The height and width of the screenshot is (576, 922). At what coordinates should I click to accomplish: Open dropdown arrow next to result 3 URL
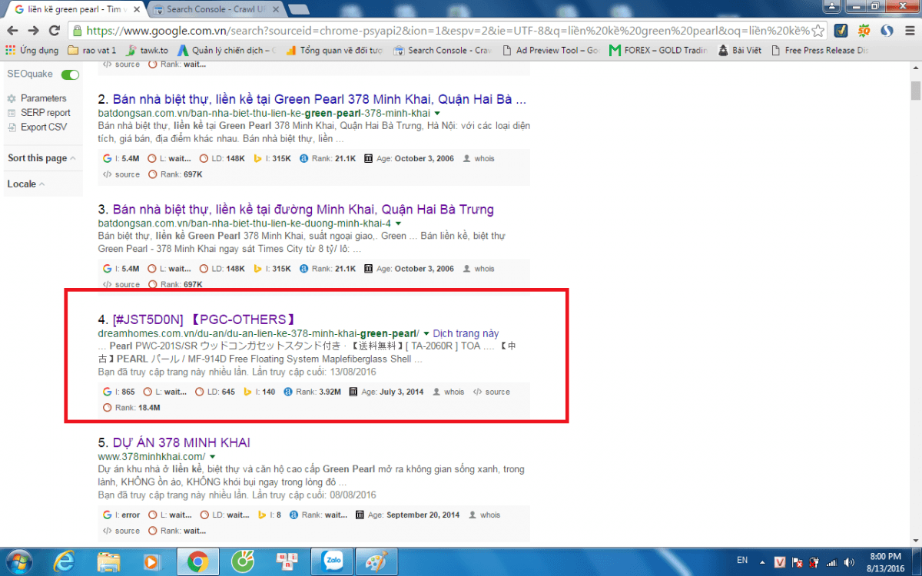tap(398, 223)
